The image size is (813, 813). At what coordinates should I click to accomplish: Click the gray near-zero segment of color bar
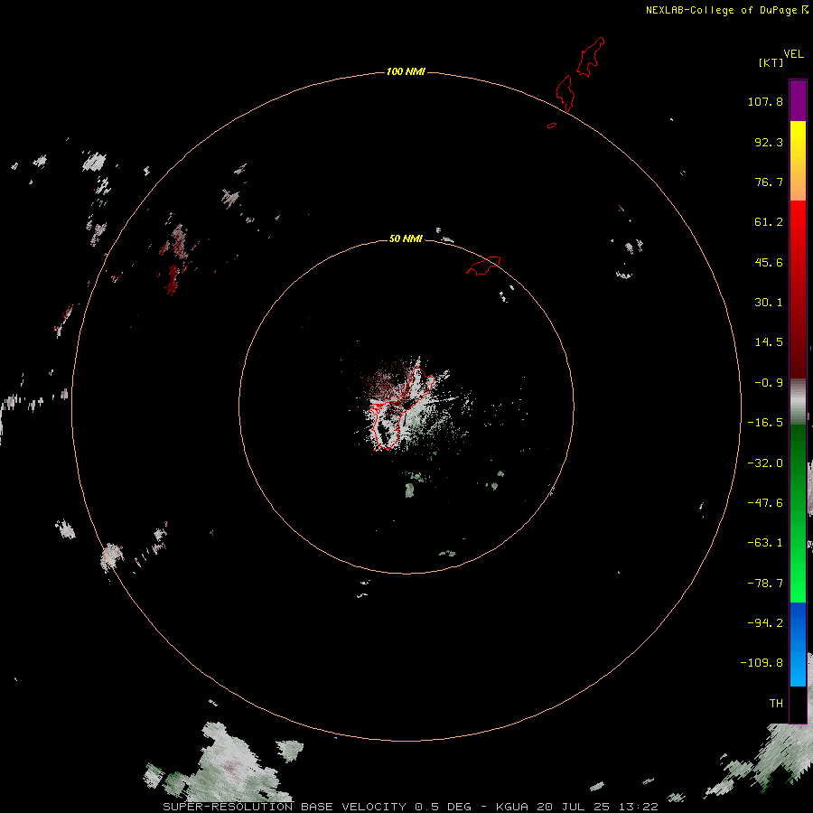click(798, 401)
